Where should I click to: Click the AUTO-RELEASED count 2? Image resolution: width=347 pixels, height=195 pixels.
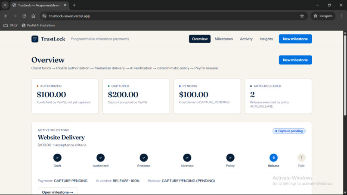tap(252, 95)
